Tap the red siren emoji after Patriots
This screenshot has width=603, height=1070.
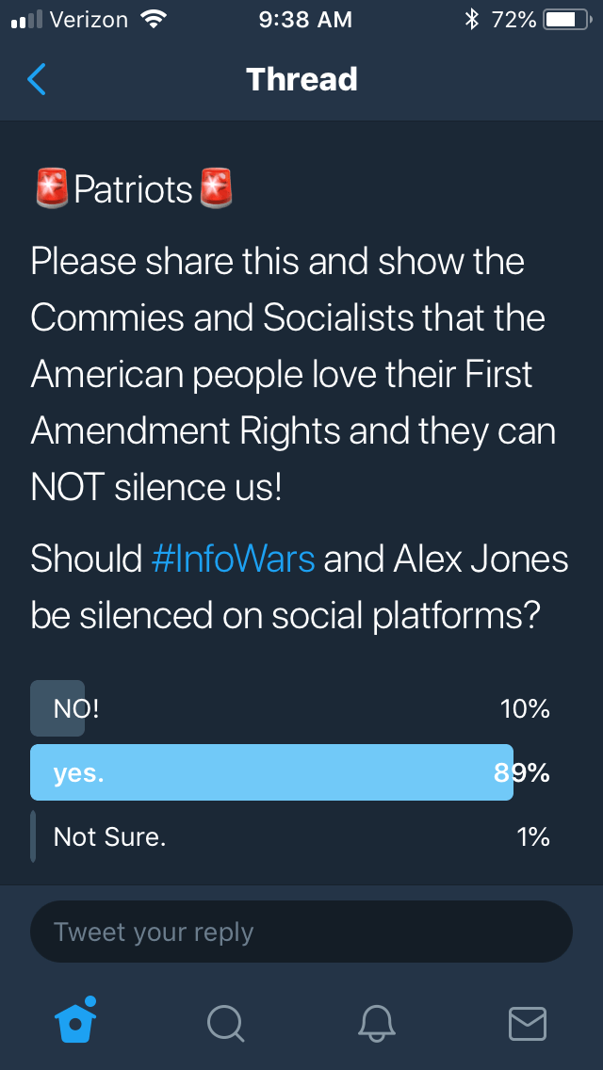(215, 188)
